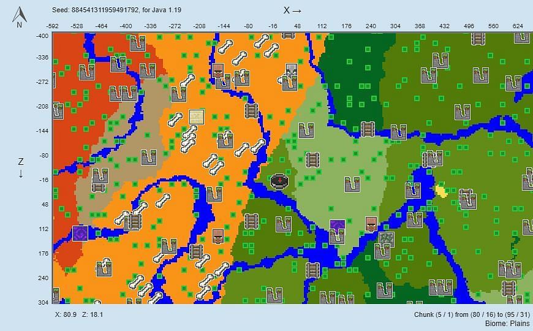Select the desert temple icon
Image resolution: width=533 pixels, height=331 pixels.
click(197, 116)
